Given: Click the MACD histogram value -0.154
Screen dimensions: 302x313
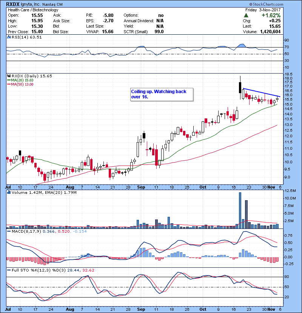Looking at the screenshot, I should pyautogui.click(x=80, y=232).
